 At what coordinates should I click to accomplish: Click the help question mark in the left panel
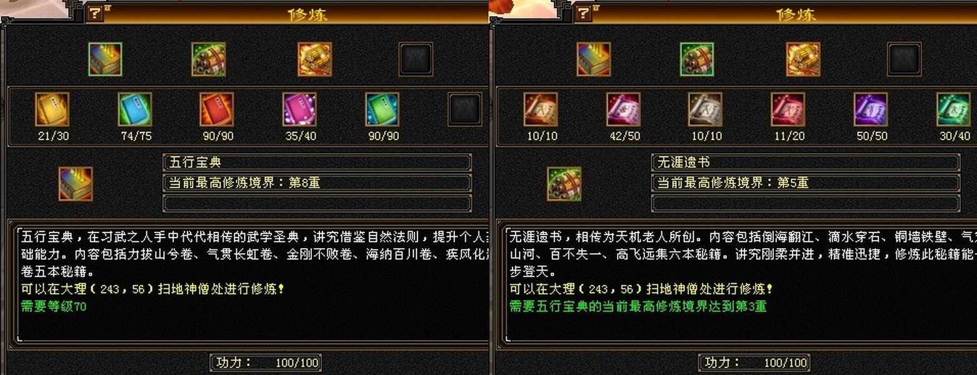point(95,14)
